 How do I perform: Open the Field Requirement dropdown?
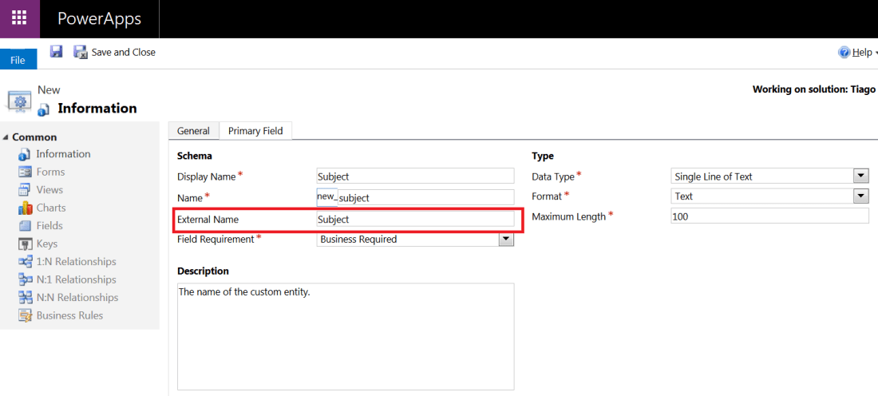click(506, 239)
